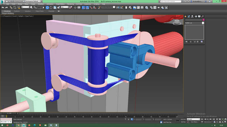Open the Utilities hammer panel icon
This screenshot has height=127, width=227.
pyautogui.click(x=203, y=16)
